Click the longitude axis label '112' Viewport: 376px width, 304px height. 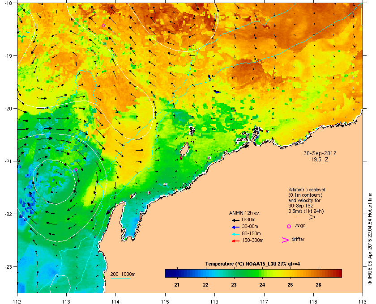pyautogui.click(x=17, y=302)
